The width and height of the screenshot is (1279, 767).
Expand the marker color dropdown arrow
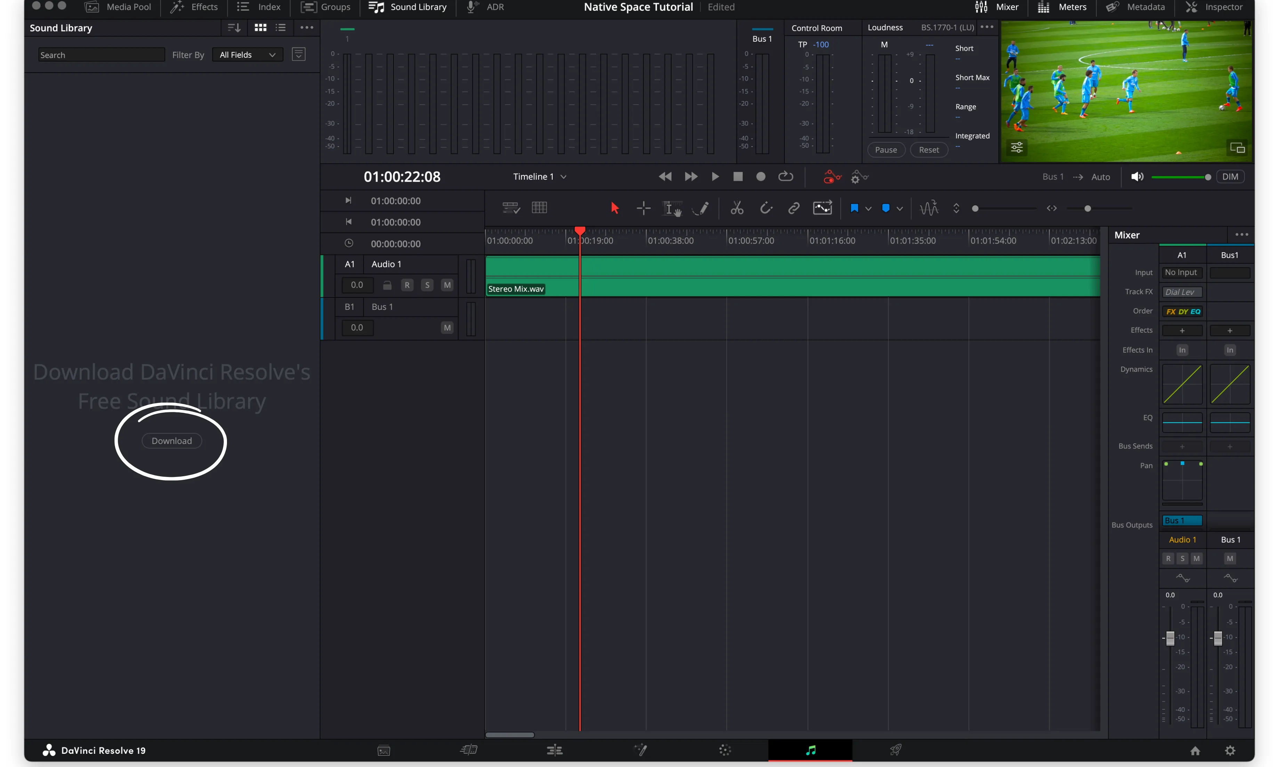(x=899, y=209)
